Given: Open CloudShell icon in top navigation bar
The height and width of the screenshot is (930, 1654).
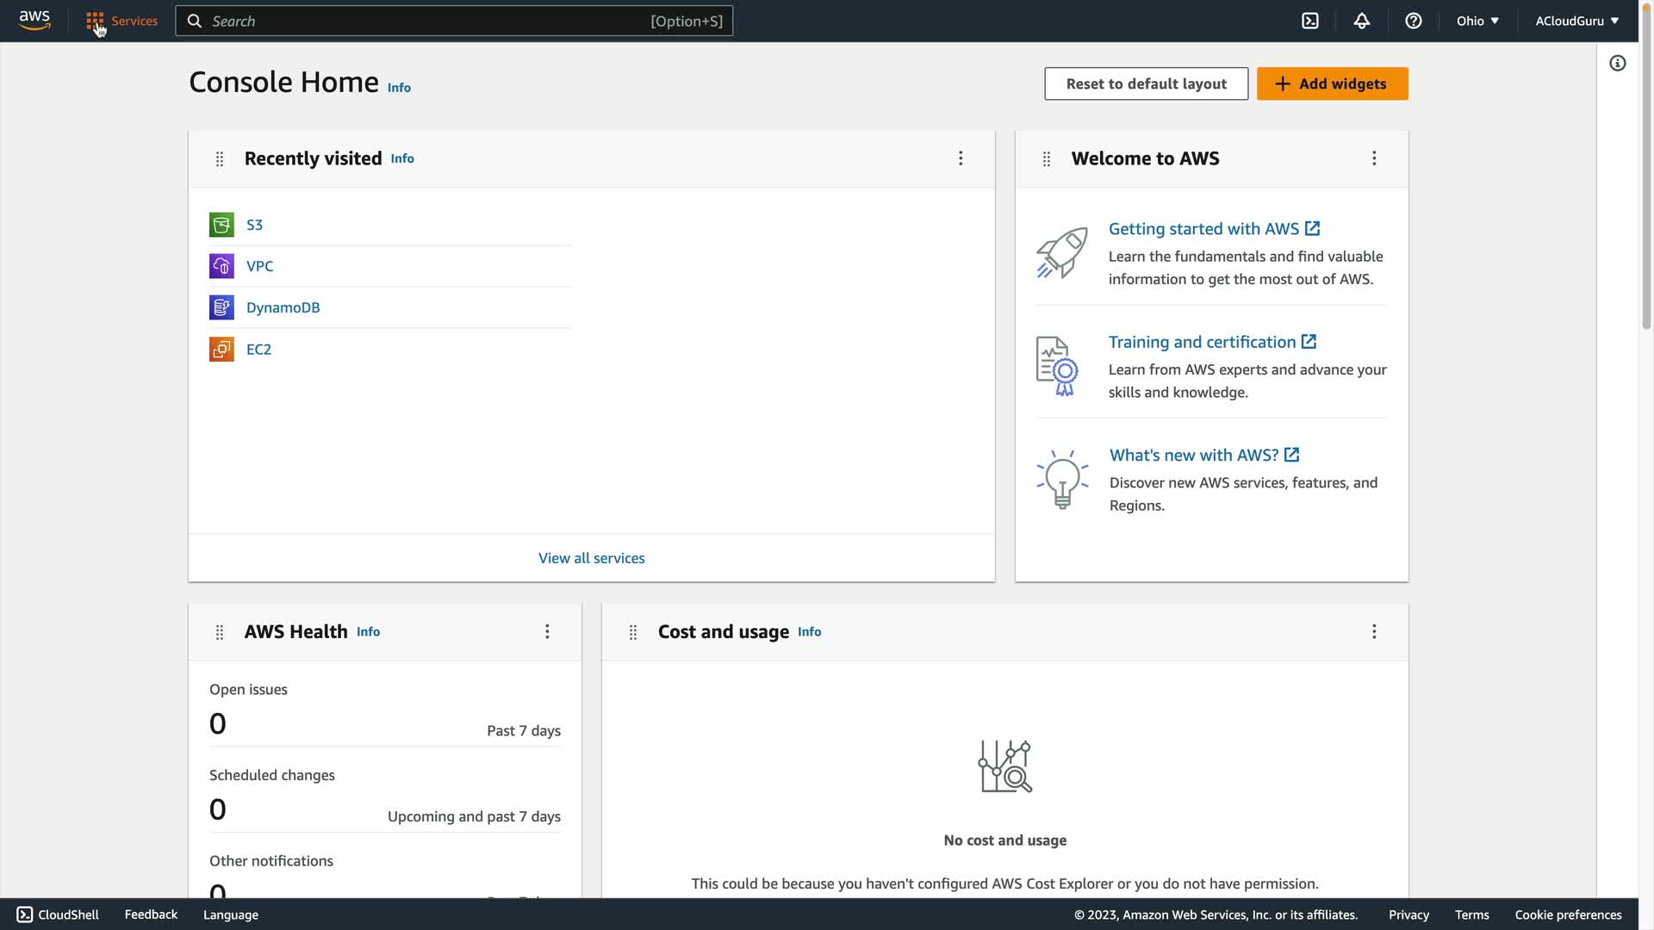Looking at the screenshot, I should 1309,21.
